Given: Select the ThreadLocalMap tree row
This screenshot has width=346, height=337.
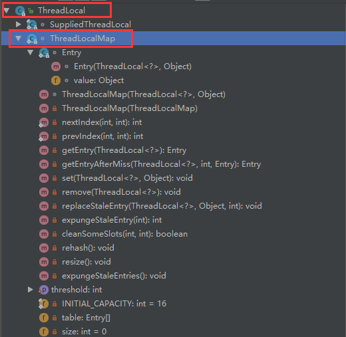Looking at the screenshot, I should coord(174,39).
